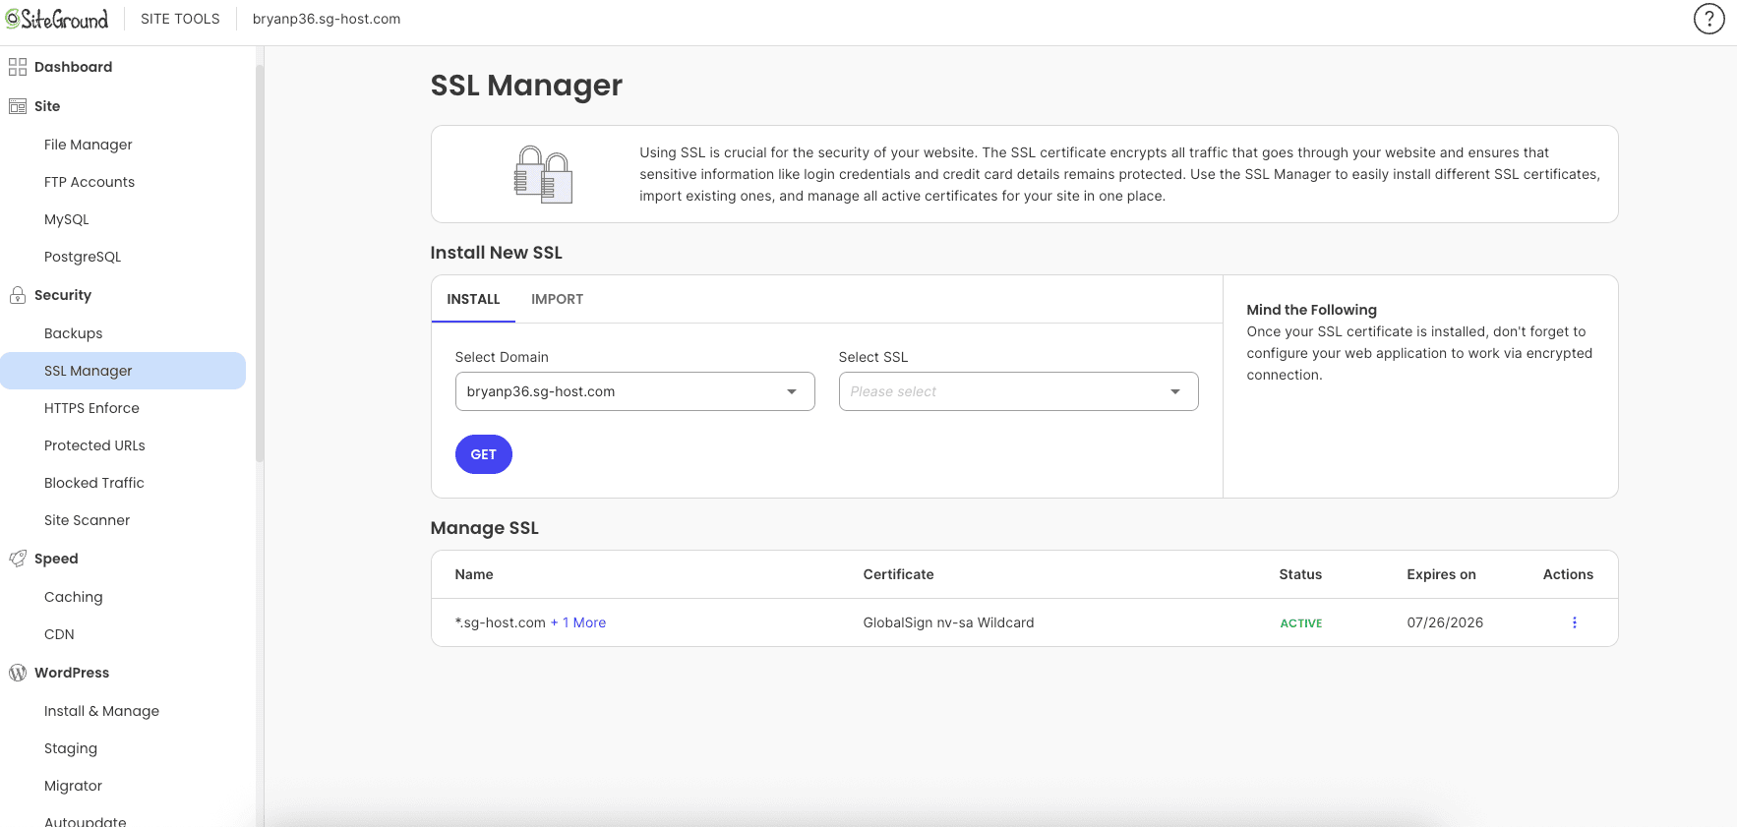Click the SSL padlocks illustration
The width and height of the screenshot is (1737, 827).
(x=543, y=174)
